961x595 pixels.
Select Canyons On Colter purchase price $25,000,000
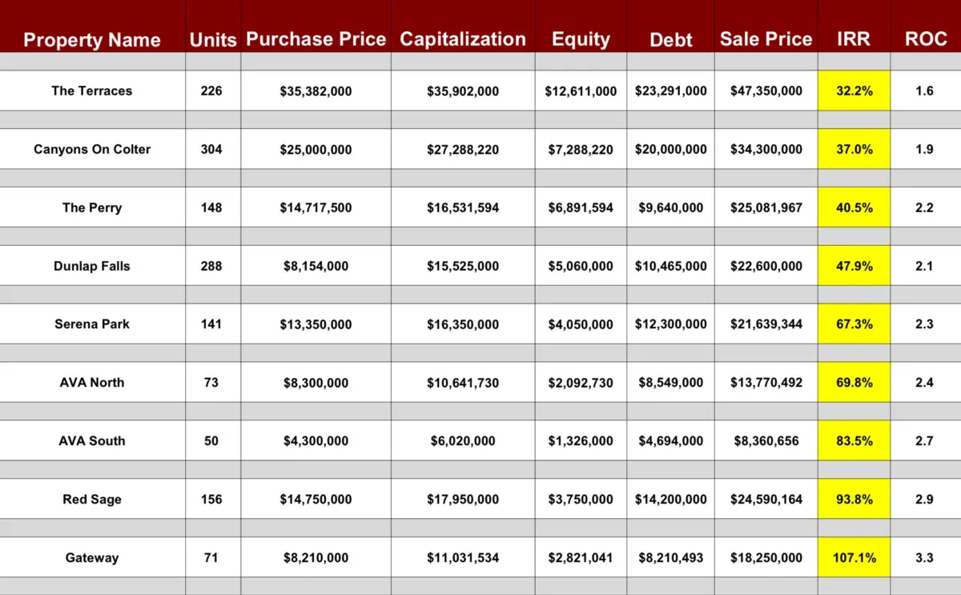316,149
